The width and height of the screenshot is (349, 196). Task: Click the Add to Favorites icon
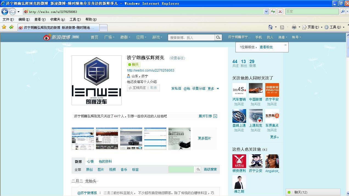tap(11, 27)
